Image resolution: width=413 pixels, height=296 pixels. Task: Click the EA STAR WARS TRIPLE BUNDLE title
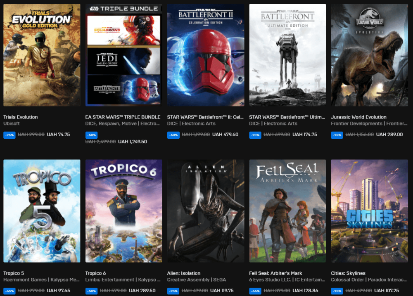(123, 117)
